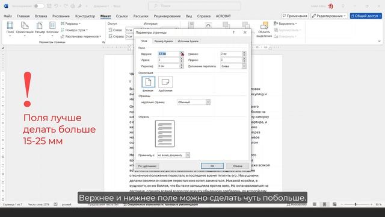Click the Общий доступ share button
The height and width of the screenshot is (217, 385).
366,16
